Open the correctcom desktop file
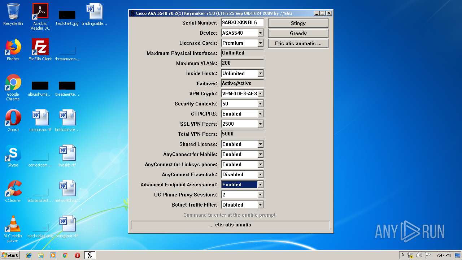The height and width of the screenshot is (260, 462). click(x=40, y=159)
